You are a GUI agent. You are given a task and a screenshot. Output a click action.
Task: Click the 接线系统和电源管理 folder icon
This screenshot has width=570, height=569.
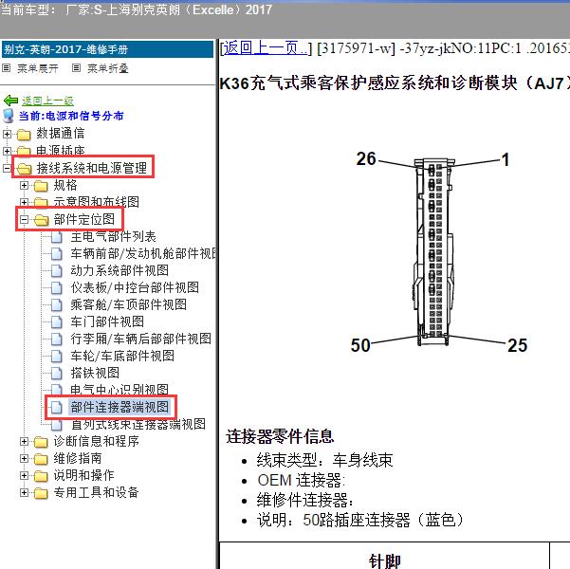[24, 169]
